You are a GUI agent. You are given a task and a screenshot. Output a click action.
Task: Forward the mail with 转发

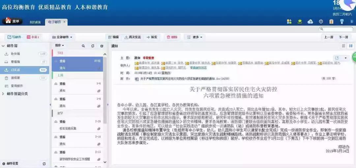(x=152, y=37)
